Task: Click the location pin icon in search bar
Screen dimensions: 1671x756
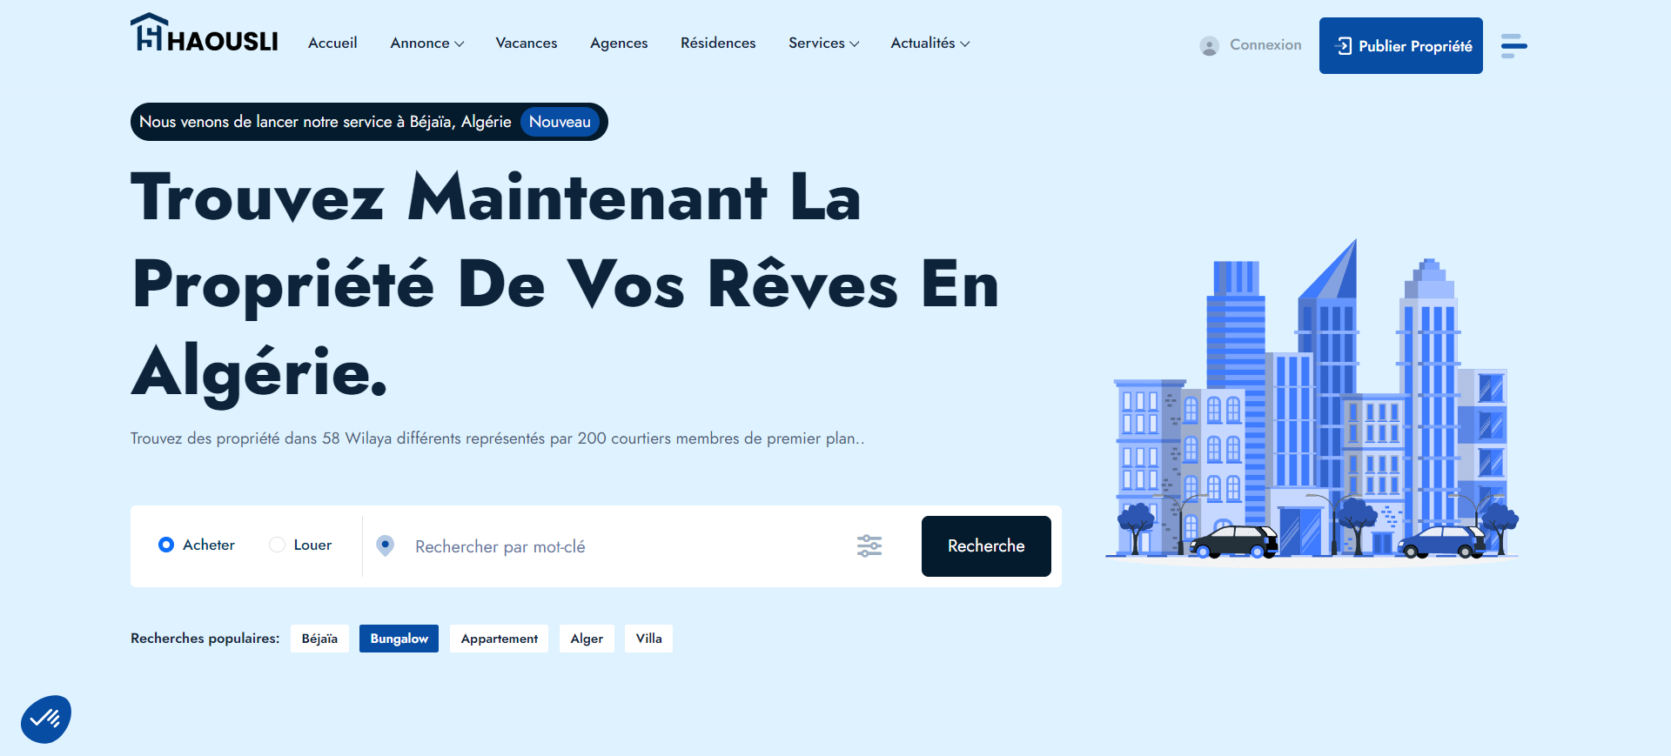Action: (x=385, y=545)
